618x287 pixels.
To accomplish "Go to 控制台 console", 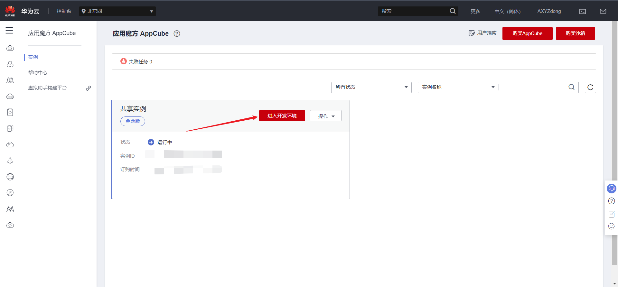I will (x=64, y=11).
